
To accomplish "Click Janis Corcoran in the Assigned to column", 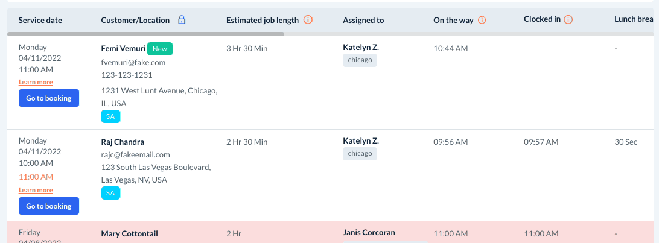I will click(369, 232).
